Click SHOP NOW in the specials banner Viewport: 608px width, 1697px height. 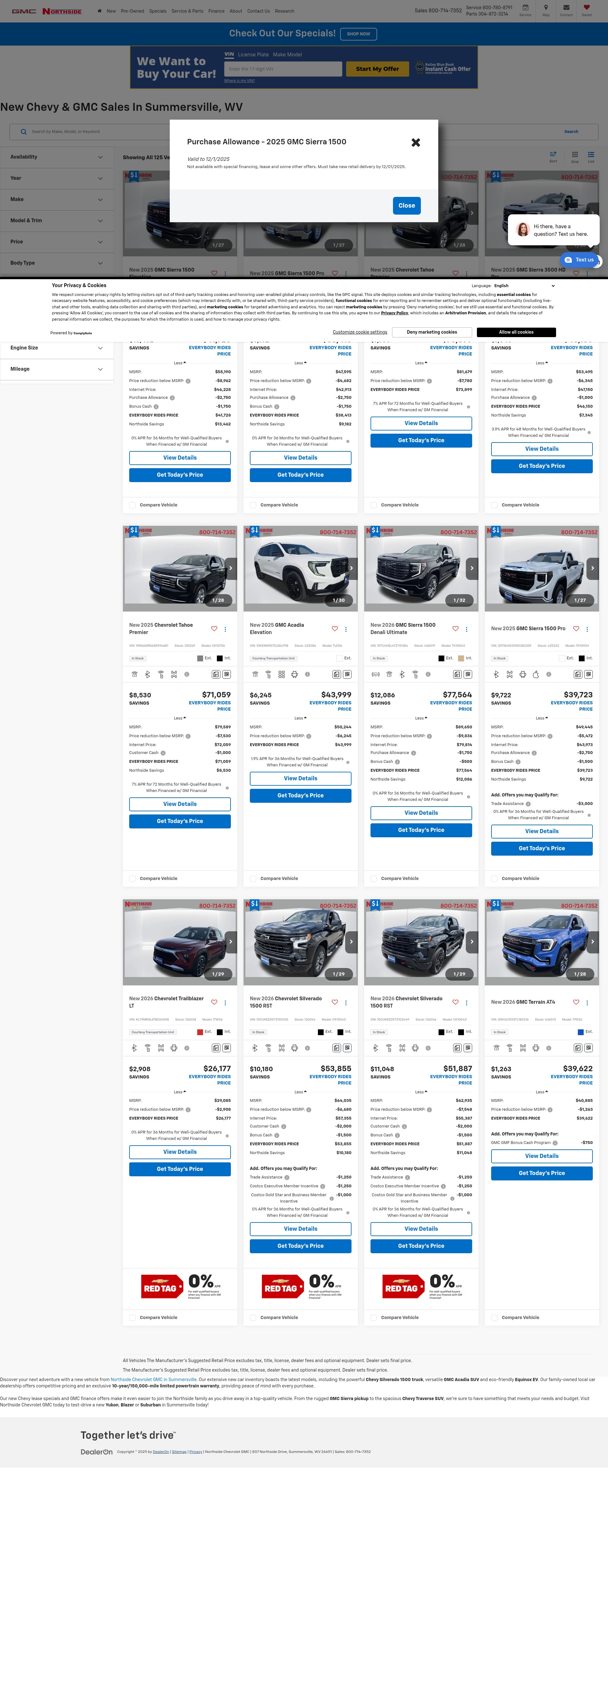click(358, 34)
